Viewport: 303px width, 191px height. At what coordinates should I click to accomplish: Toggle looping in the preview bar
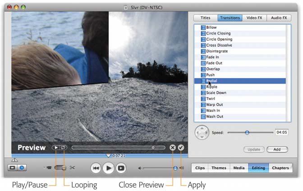point(64,147)
